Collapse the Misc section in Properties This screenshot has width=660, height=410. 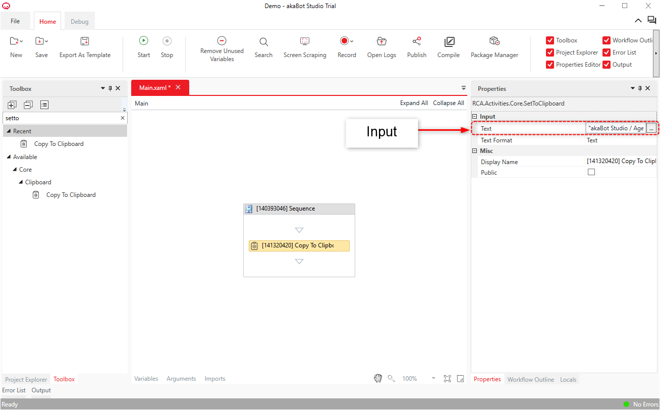point(474,151)
